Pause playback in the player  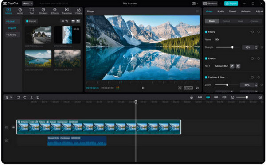[143, 88]
